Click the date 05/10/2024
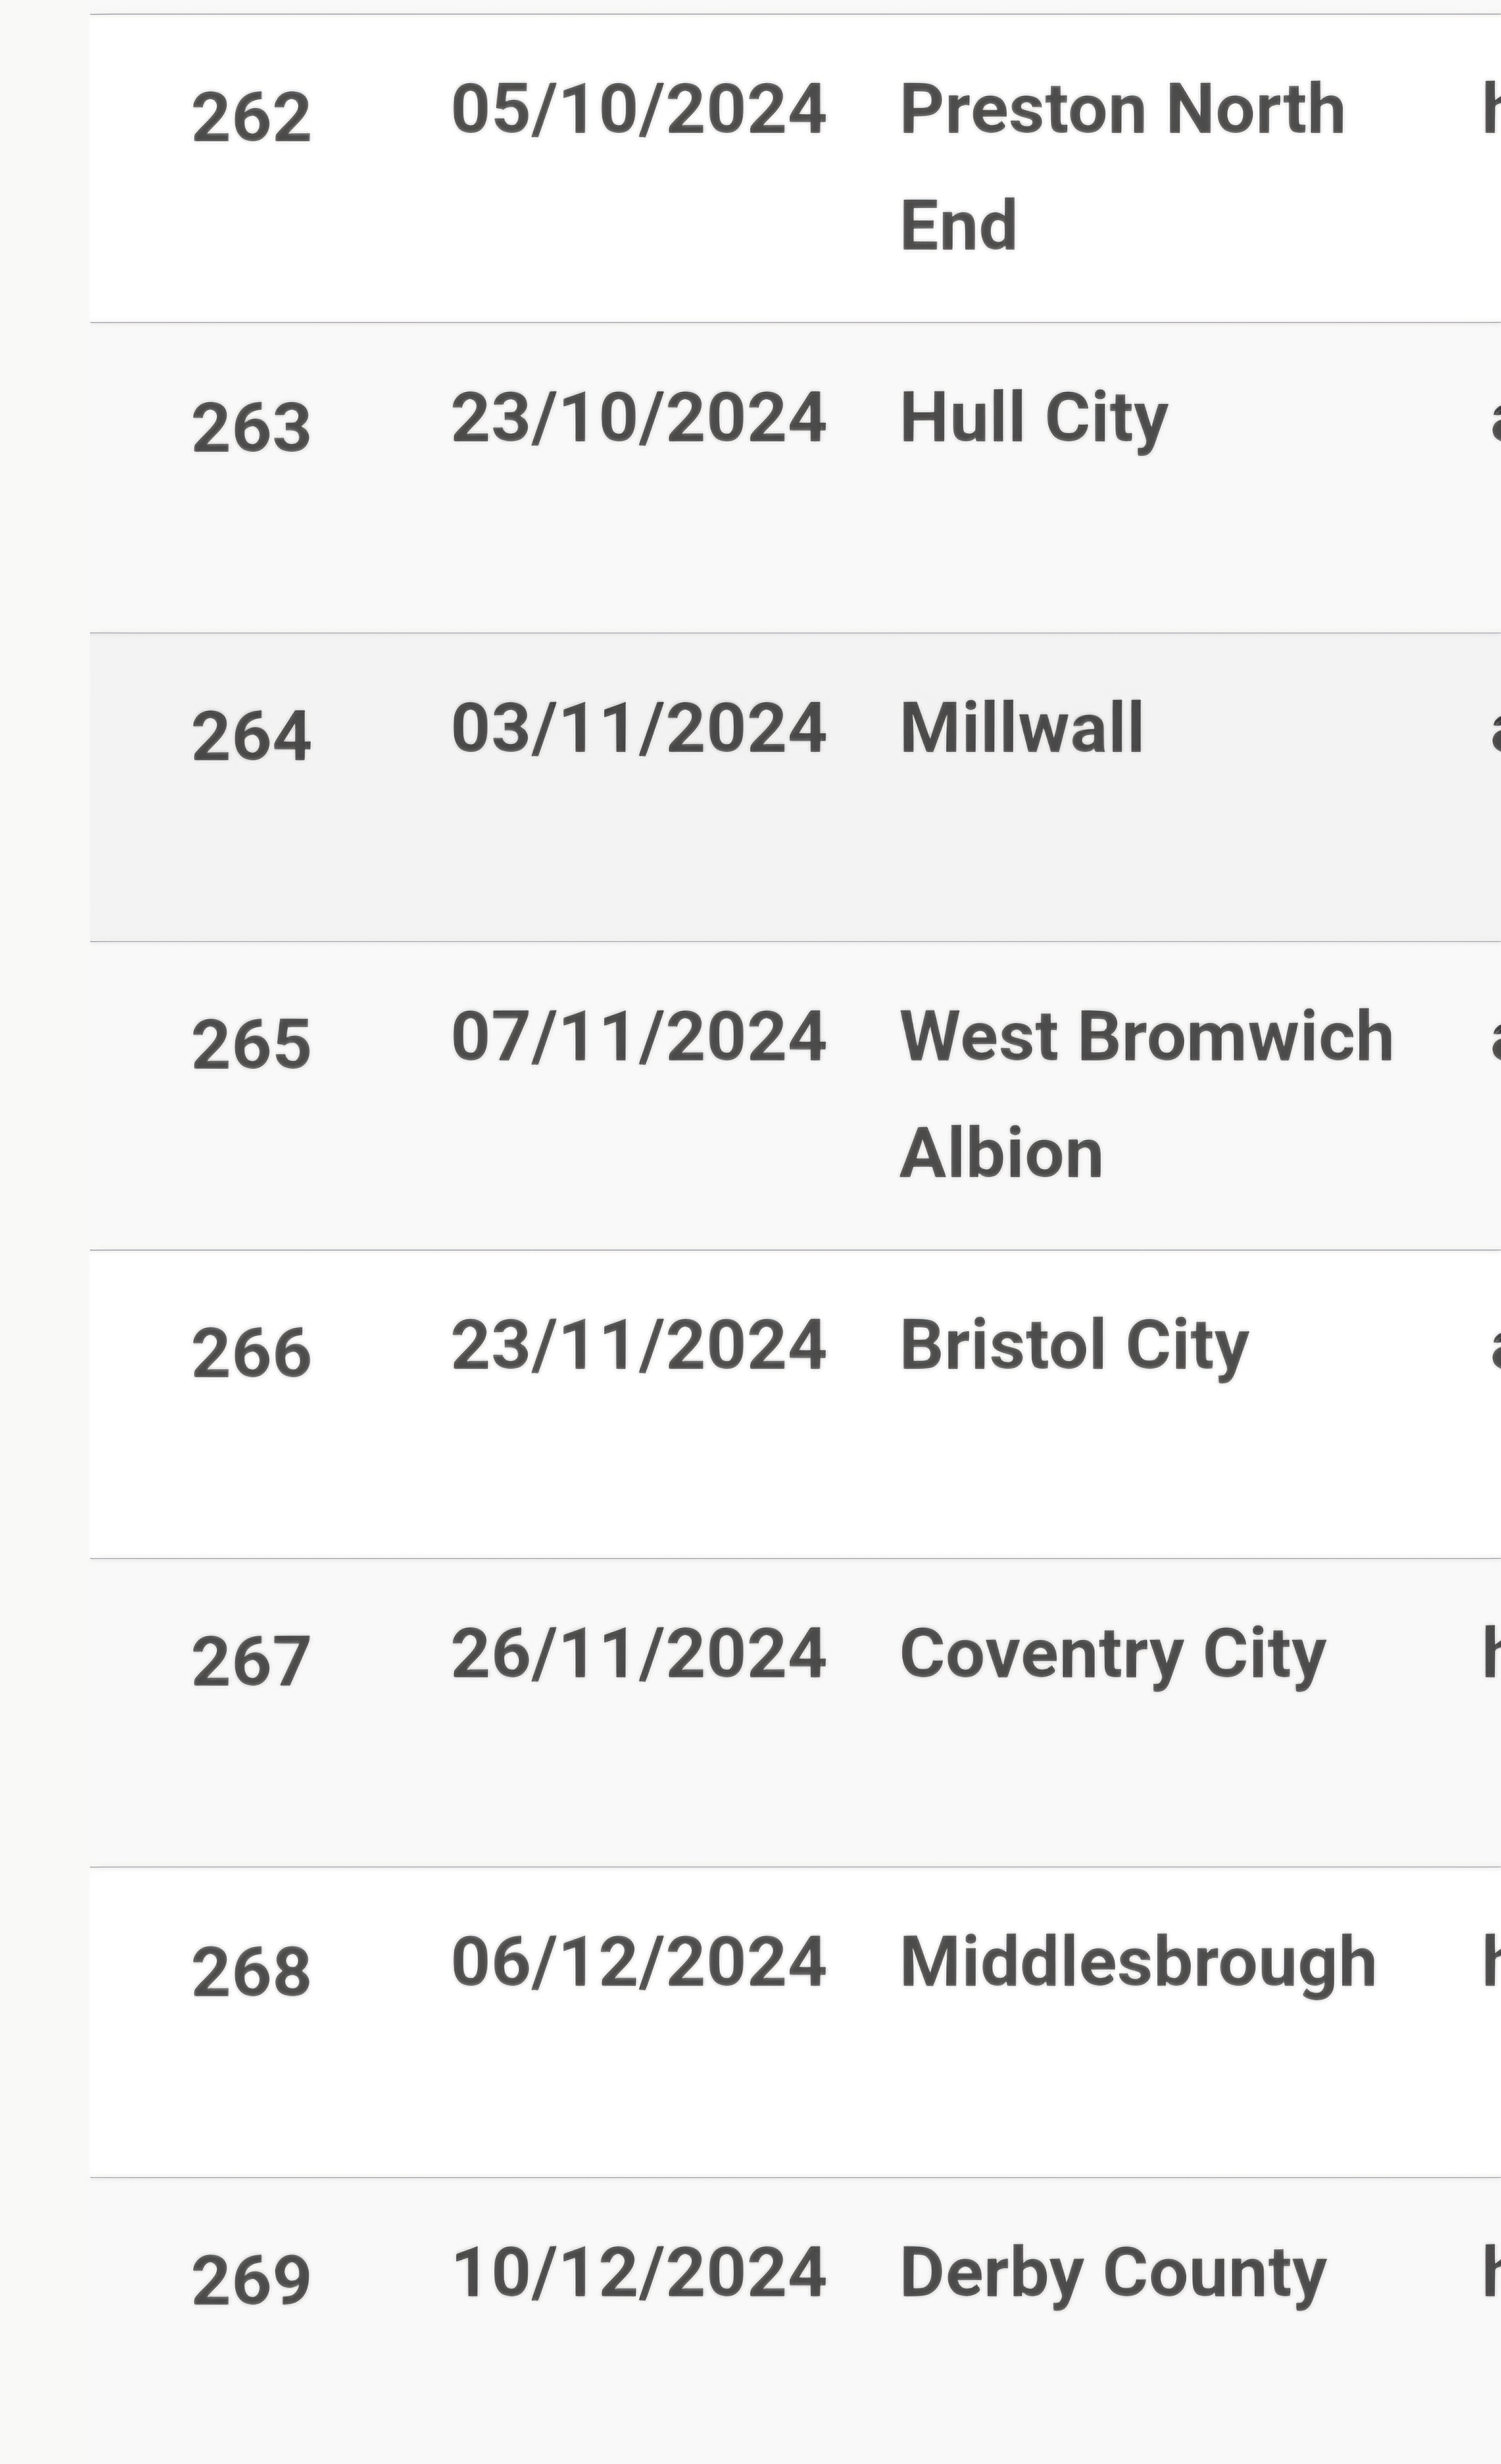Image resolution: width=1501 pixels, height=2464 pixels. (x=639, y=109)
